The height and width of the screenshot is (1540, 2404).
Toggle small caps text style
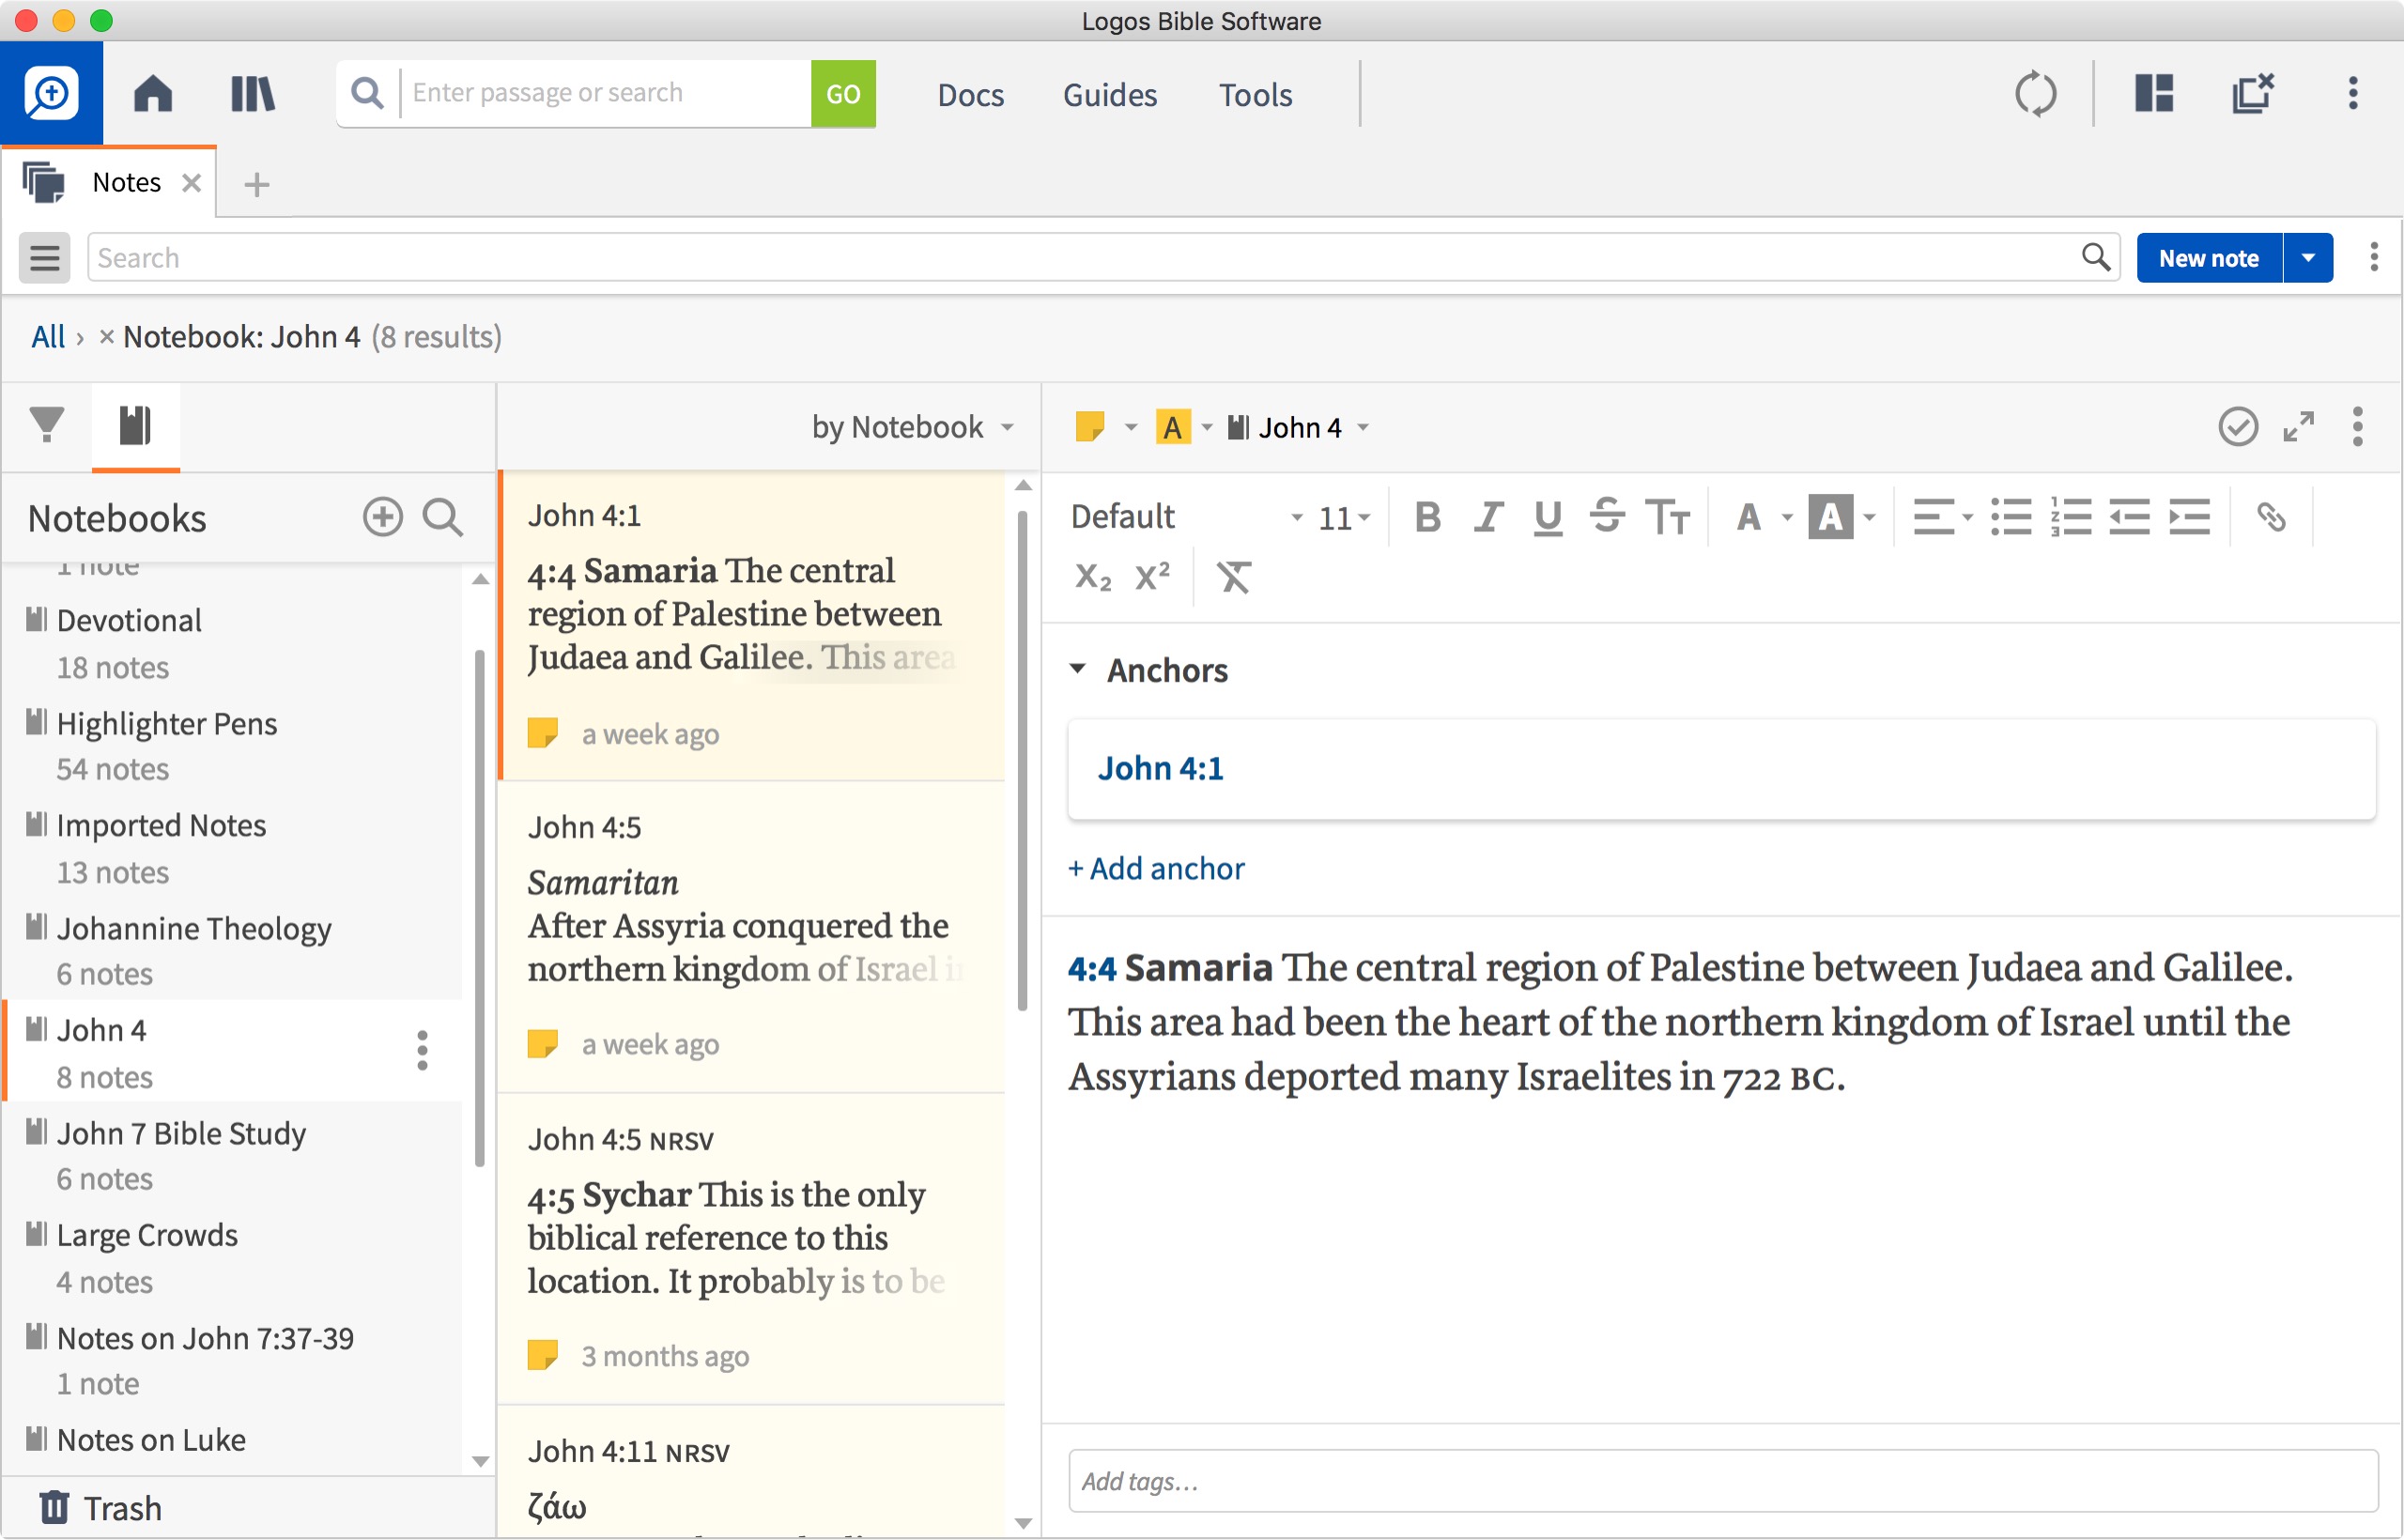pos(1667,517)
